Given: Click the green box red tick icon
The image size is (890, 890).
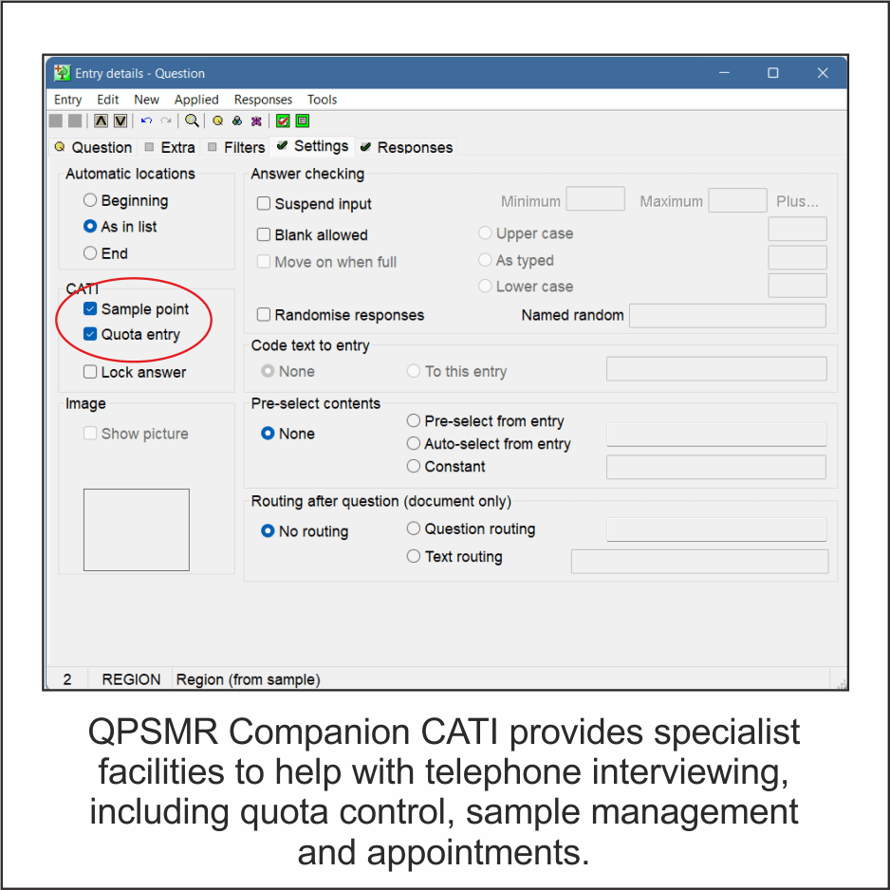Looking at the screenshot, I should pos(283,121).
